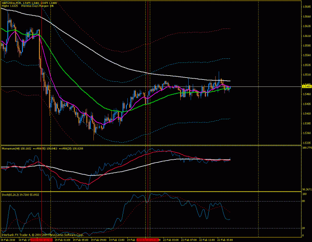Viewport: 312px width, 242px height.
Task: Click the 1.5410 price axis label
Action: pos(307,114)
